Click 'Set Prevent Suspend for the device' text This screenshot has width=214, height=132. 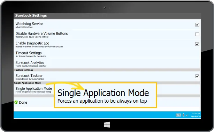click(31, 56)
